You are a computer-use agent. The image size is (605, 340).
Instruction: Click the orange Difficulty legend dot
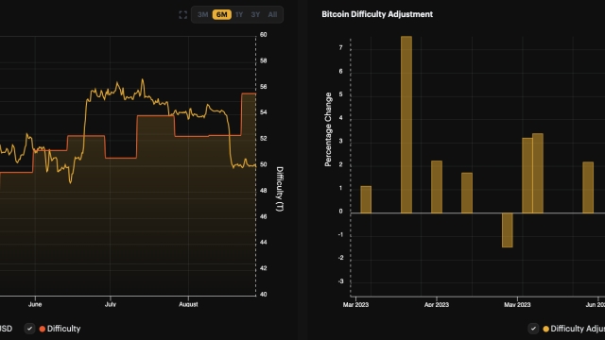(x=43, y=329)
